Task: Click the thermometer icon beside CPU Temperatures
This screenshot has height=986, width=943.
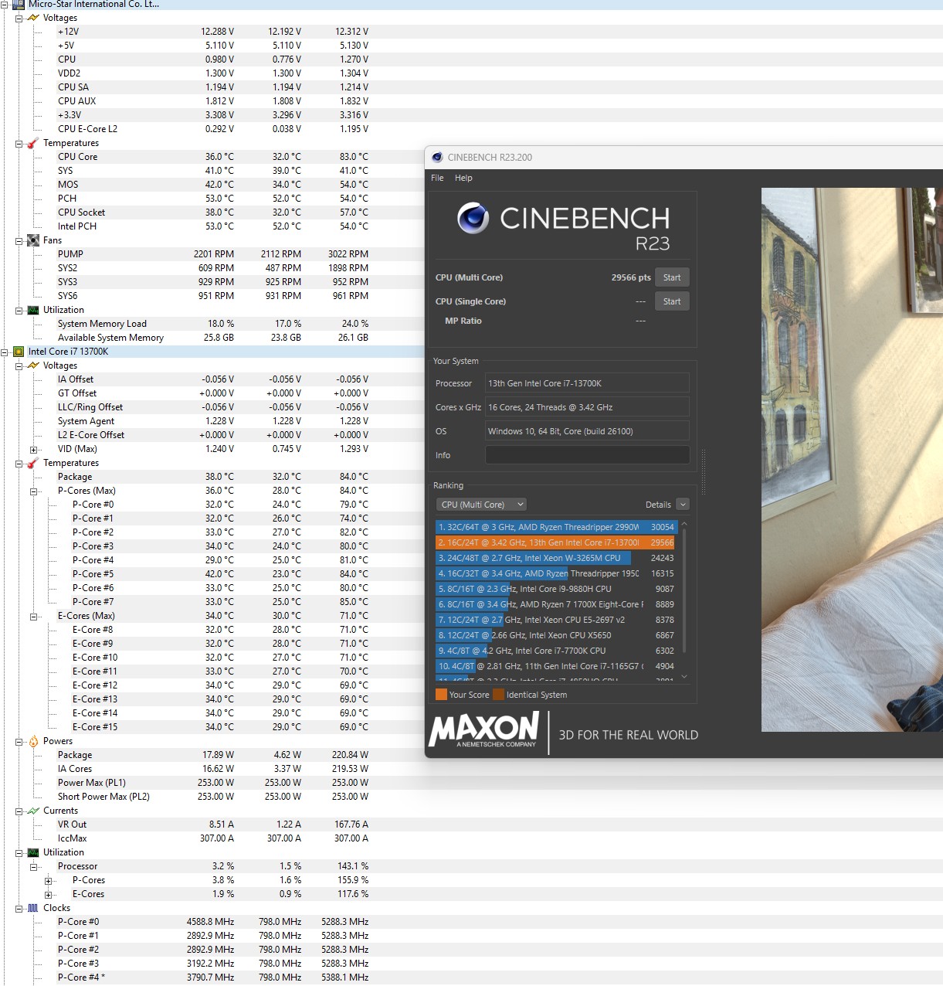Action: [x=33, y=463]
